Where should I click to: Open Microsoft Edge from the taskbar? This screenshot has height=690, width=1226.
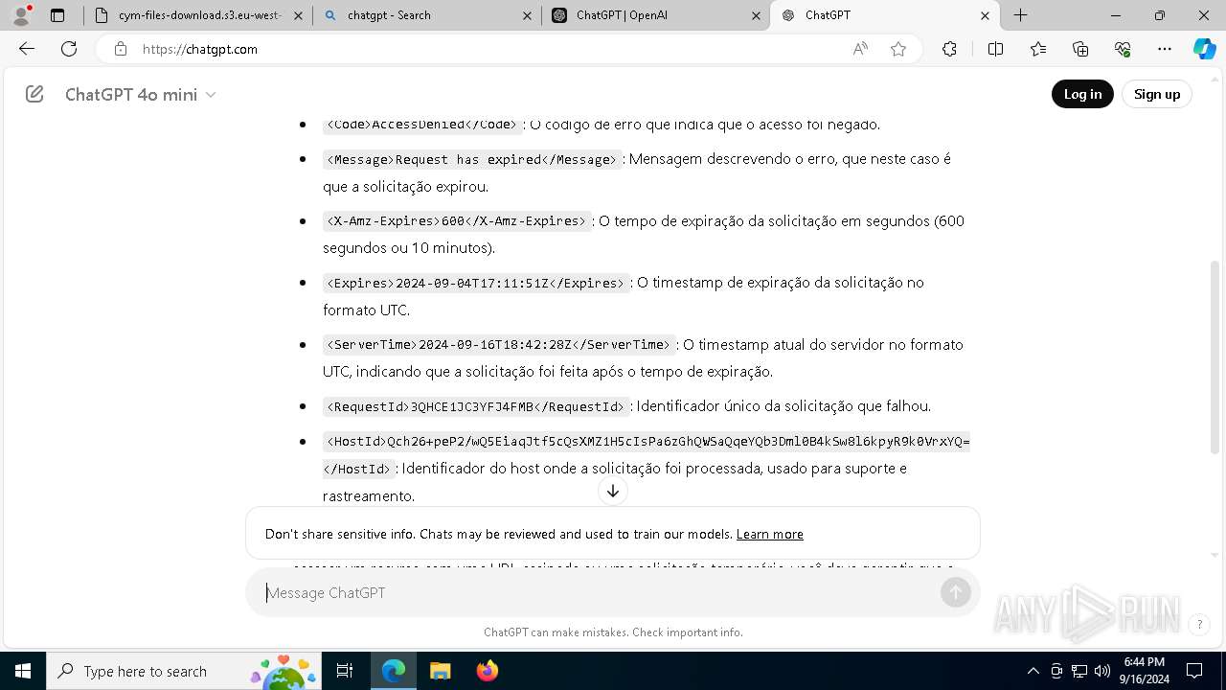pos(394,671)
